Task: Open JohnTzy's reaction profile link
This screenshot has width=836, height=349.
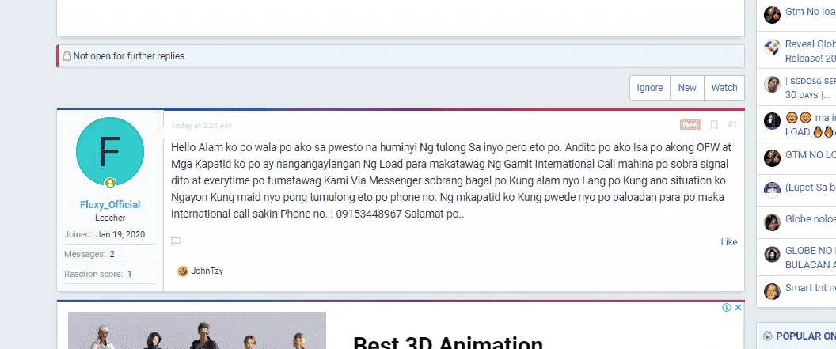Action: click(207, 271)
